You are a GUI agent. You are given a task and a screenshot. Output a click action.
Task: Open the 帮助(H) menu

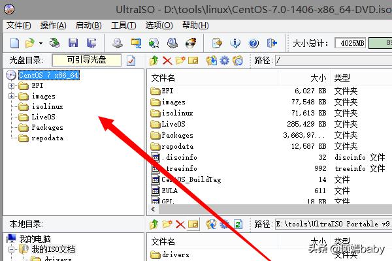click(195, 25)
